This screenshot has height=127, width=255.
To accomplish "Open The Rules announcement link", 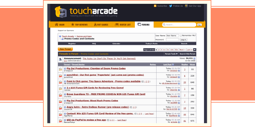I will coord(109,58).
